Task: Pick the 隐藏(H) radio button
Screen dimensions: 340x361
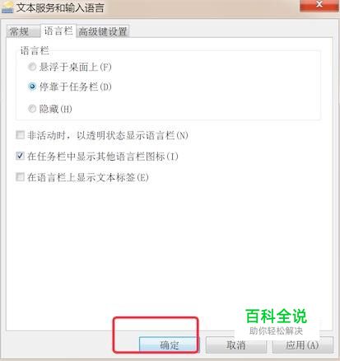Action: [x=32, y=109]
